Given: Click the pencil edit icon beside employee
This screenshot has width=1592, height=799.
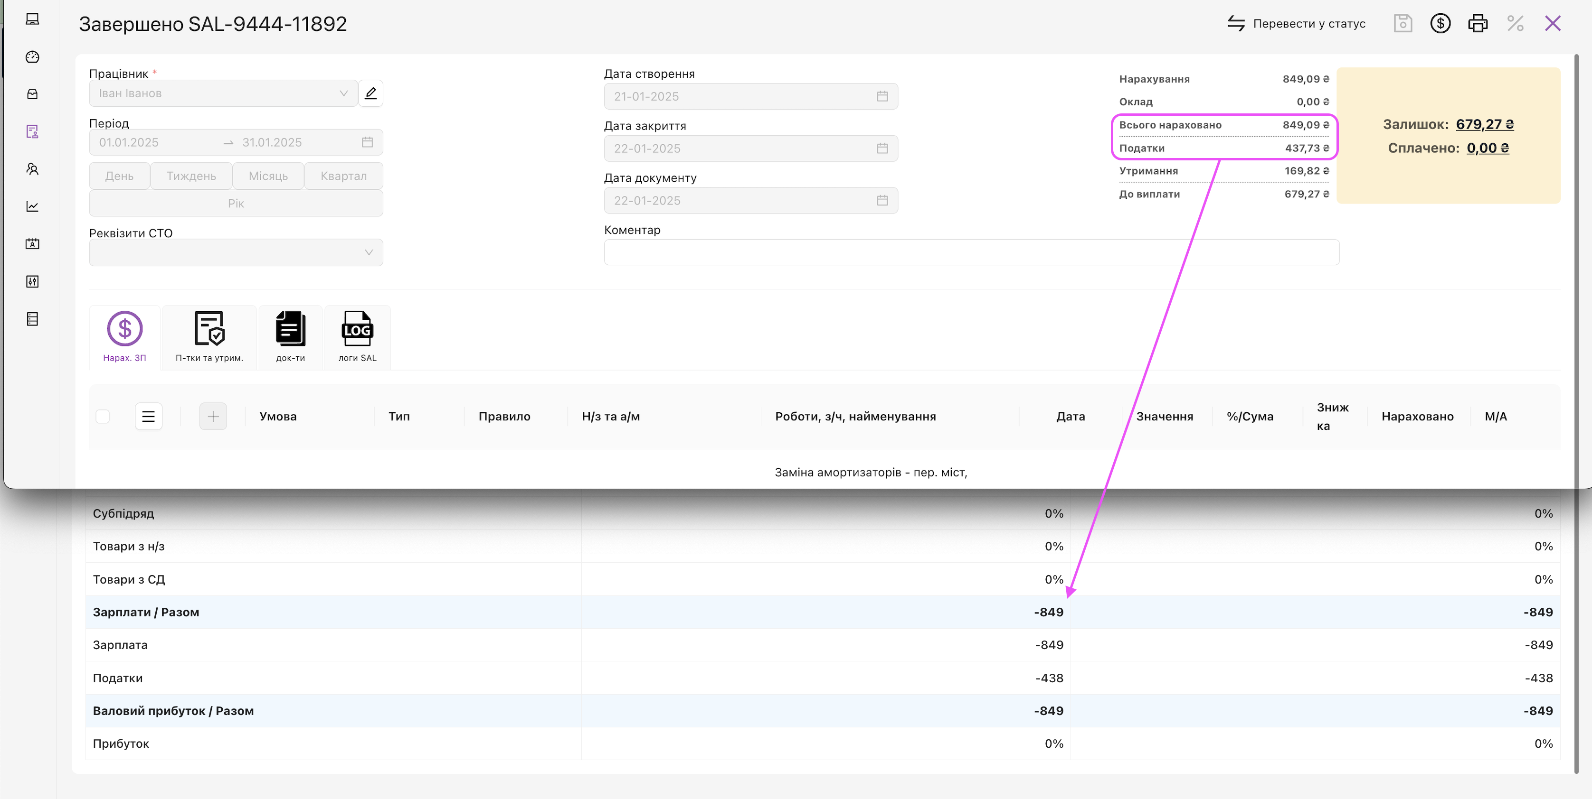Looking at the screenshot, I should click(371, 93).
